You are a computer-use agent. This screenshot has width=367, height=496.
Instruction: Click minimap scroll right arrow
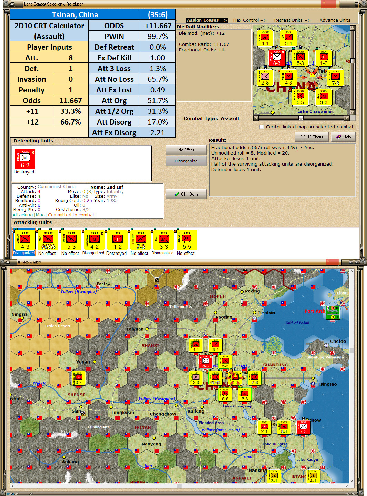(346, 118)
